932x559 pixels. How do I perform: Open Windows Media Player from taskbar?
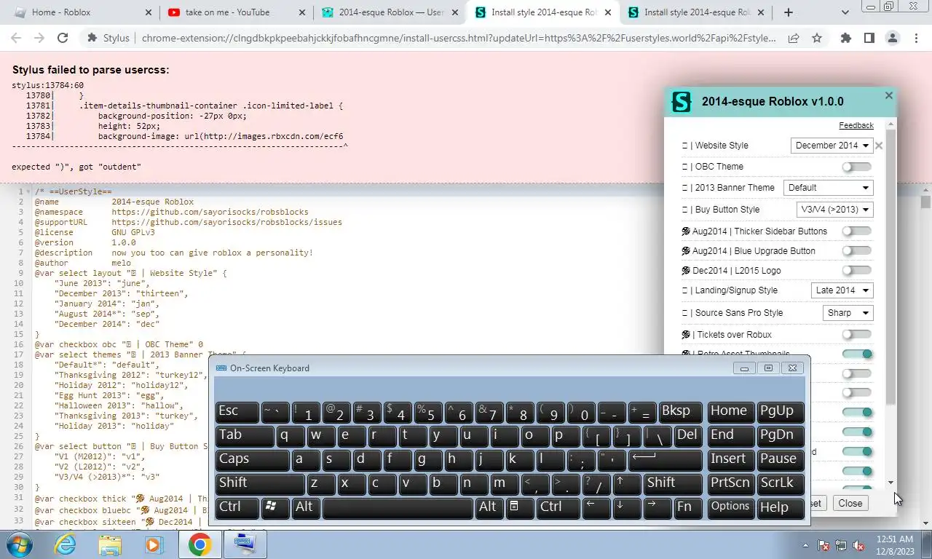154,544
